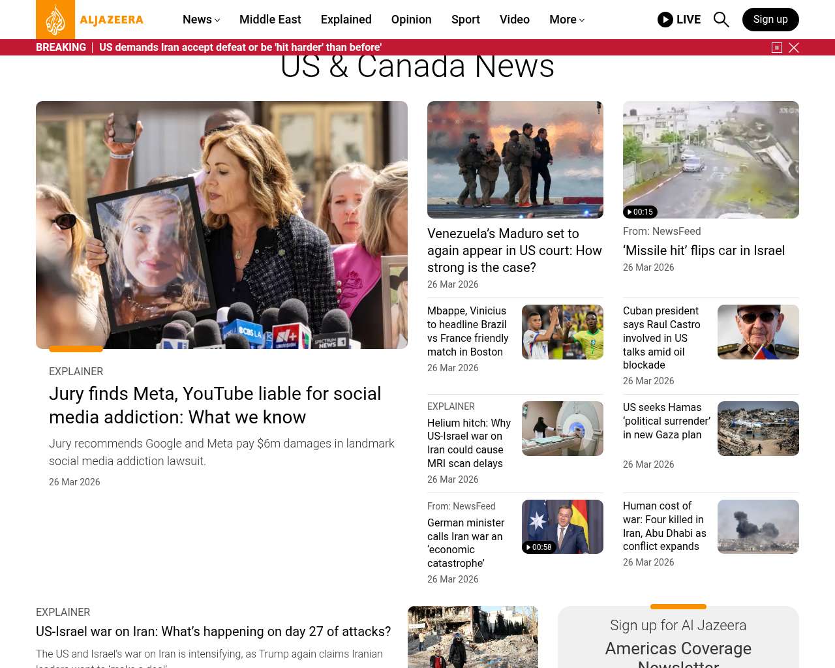Viewport: 835px width, 668px height.
Task: Select the Sport menu item
Action: [x=466, y=20]
